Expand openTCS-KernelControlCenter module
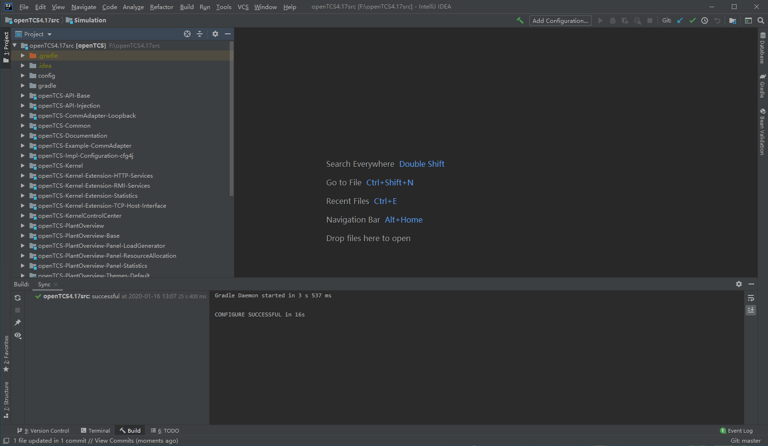Screen dimensions: 768x446 coord(22,216)
